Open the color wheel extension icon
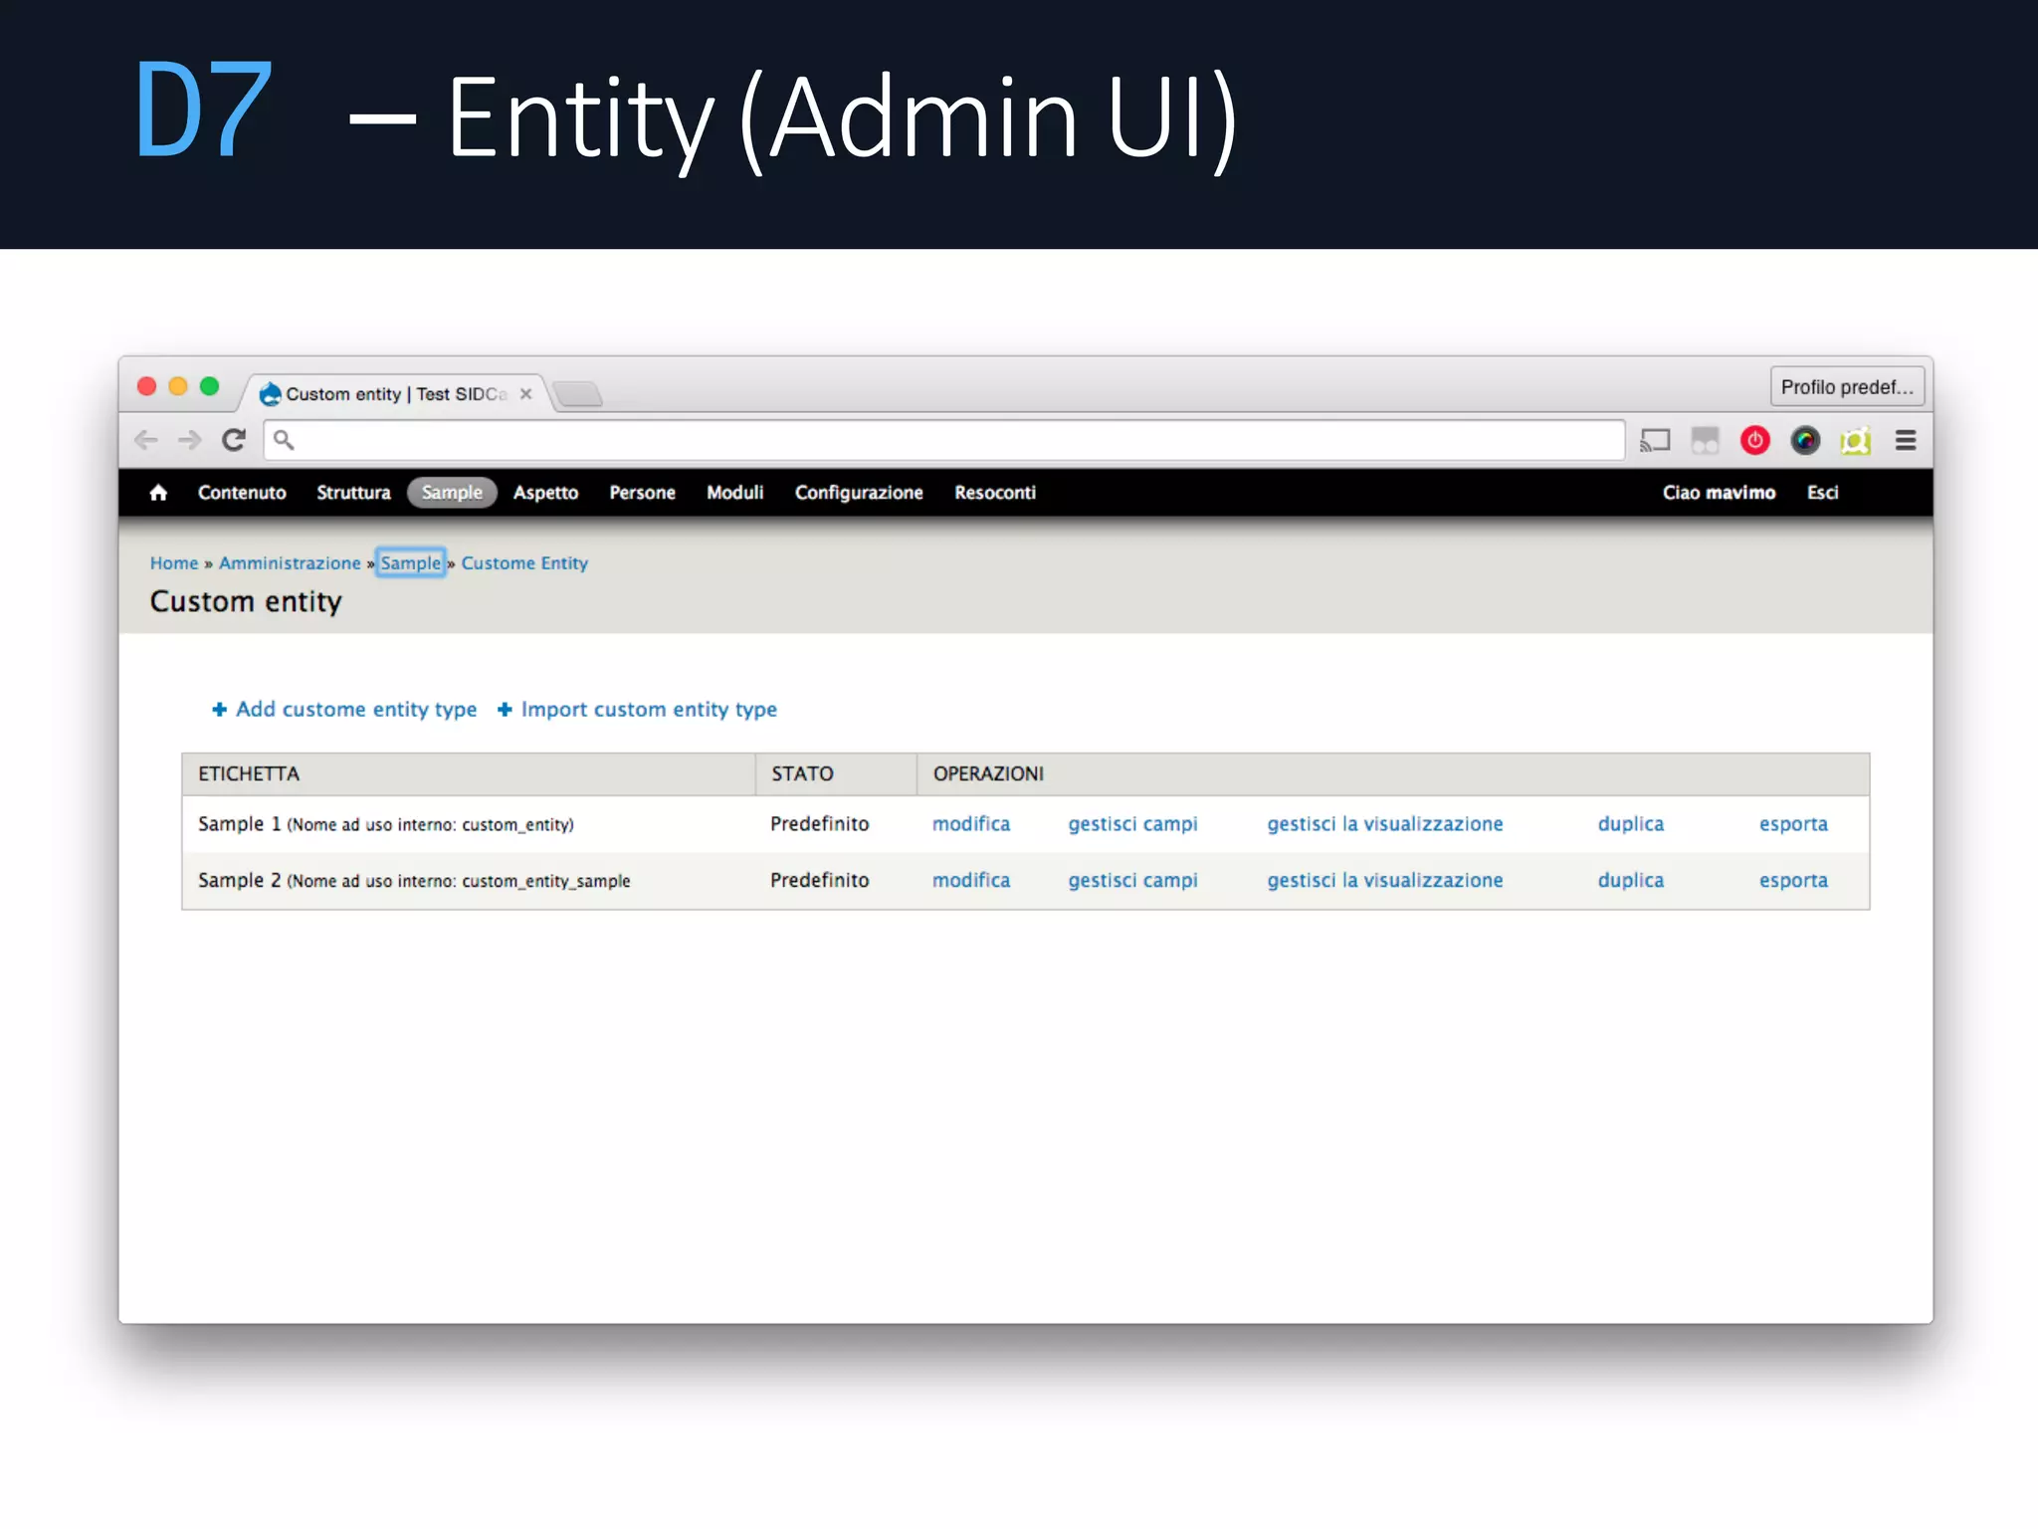Viewport: 2038px width, 1529px height. click(1805, 440)
